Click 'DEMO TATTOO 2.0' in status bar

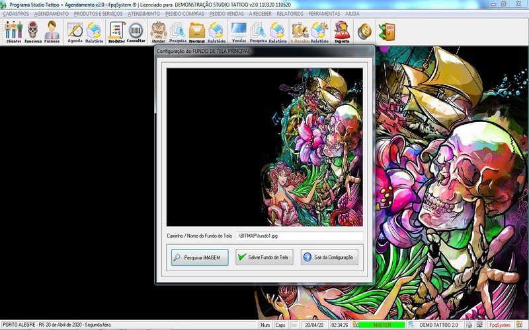click(439, 325)
